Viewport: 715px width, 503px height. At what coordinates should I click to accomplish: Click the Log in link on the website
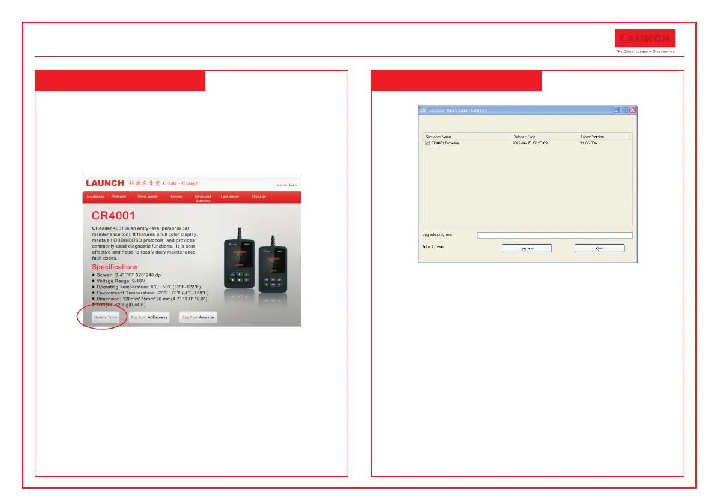point(293,185)
